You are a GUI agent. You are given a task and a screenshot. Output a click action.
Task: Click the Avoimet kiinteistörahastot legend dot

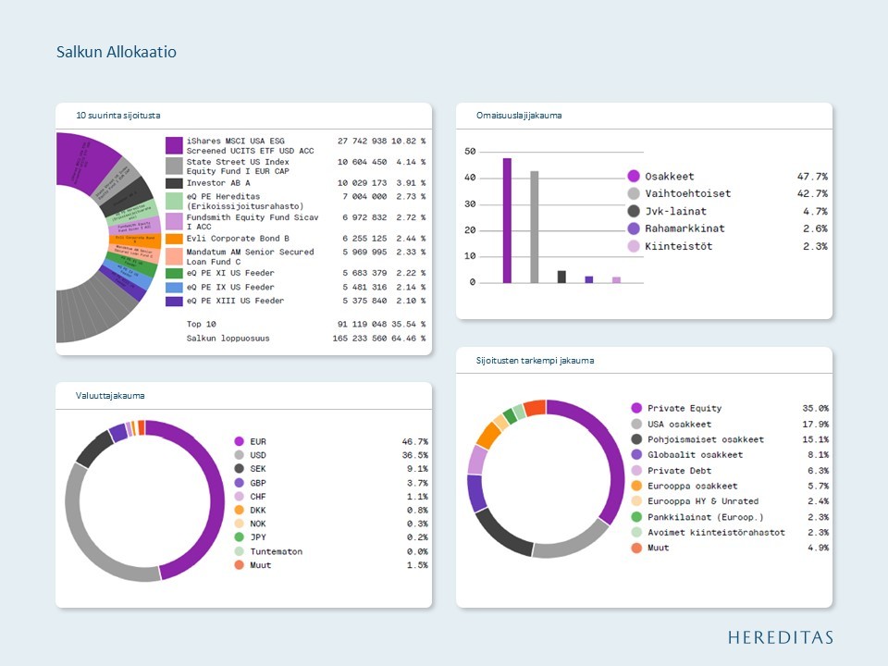pos(636,532)
